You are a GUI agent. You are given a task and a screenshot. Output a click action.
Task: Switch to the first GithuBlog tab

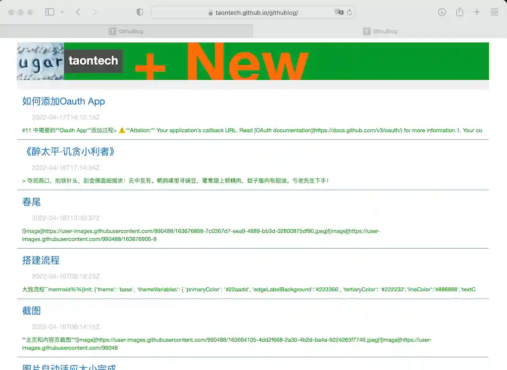tap(126, 31)
